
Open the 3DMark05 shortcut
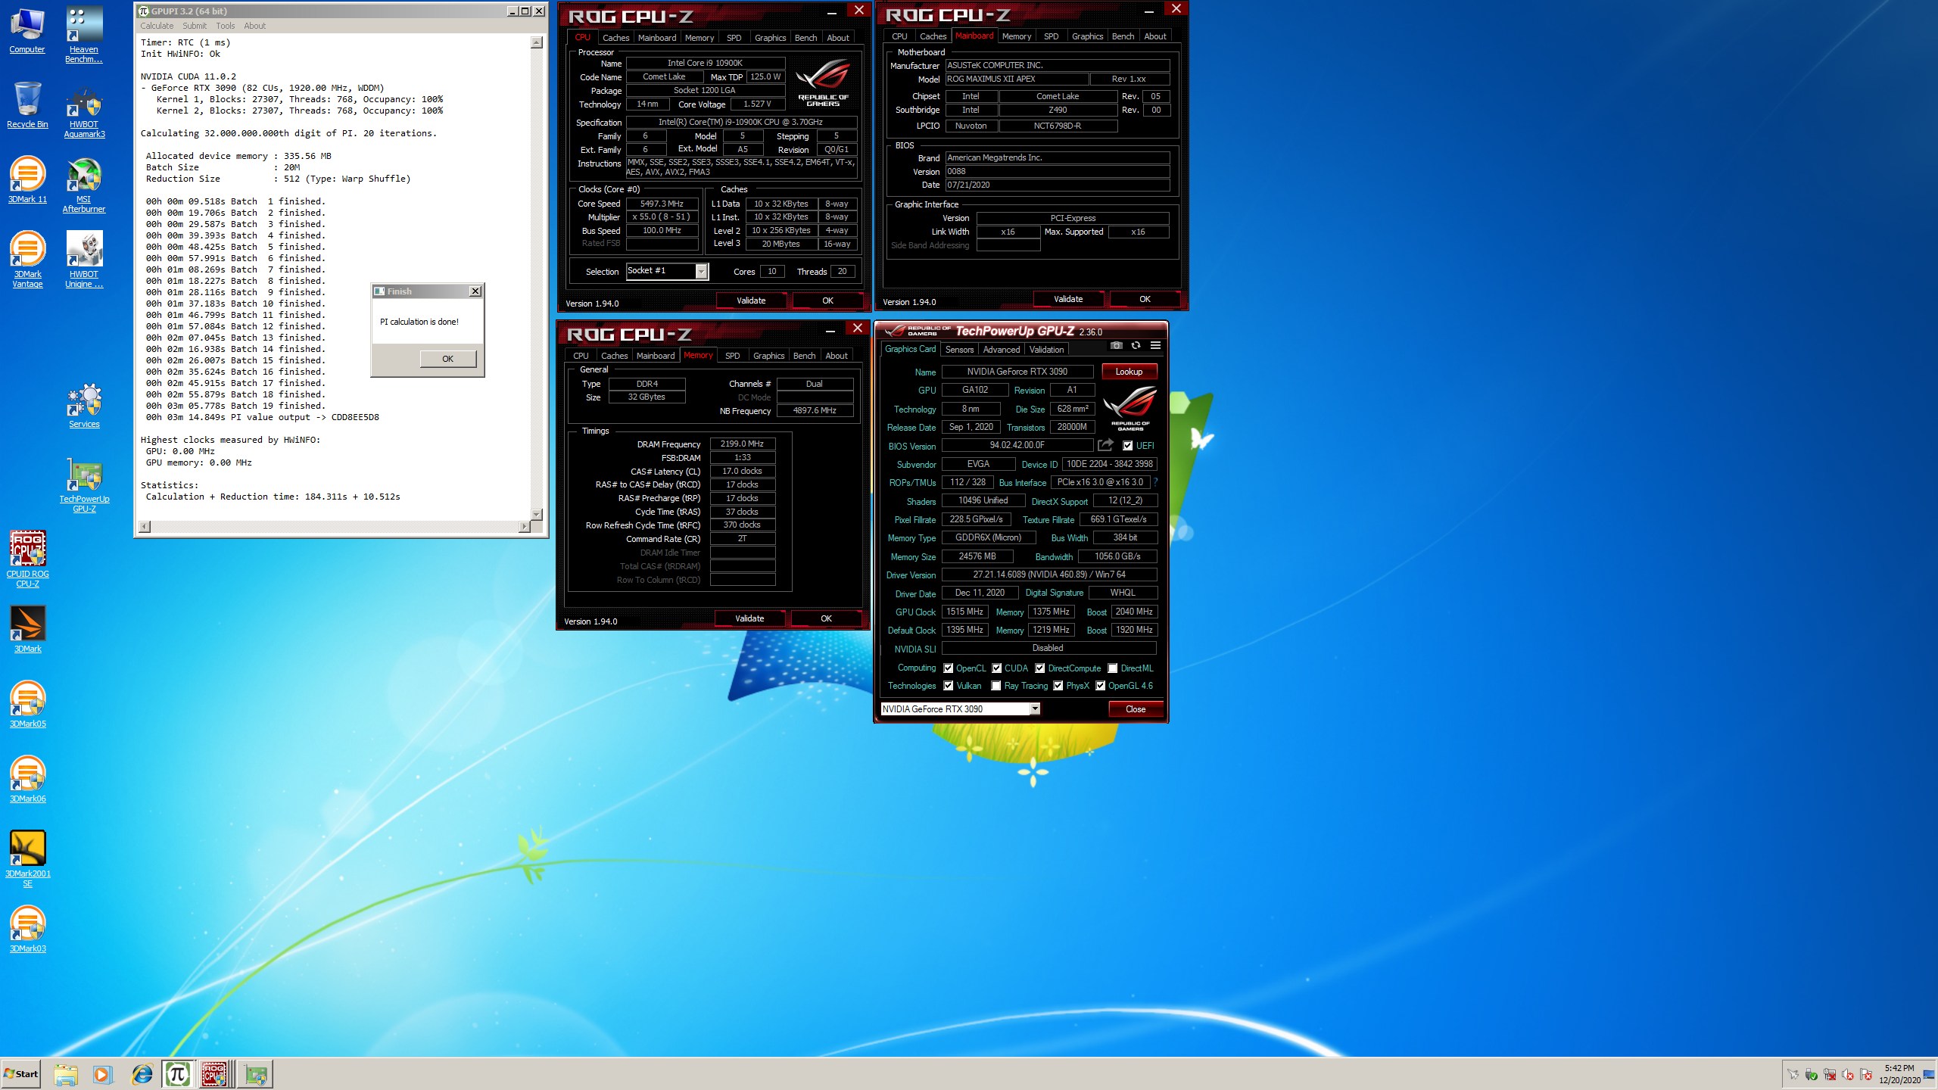[27, 705]
